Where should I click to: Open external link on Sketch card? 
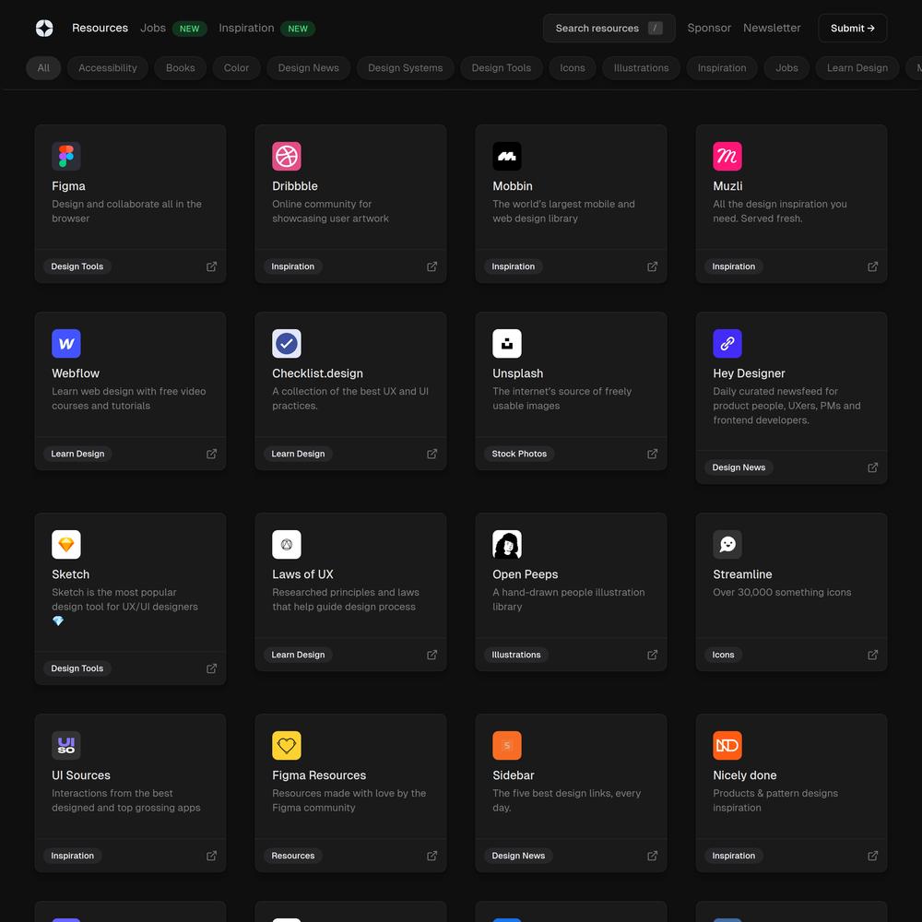pyautogui.click(x=212, y=668)
